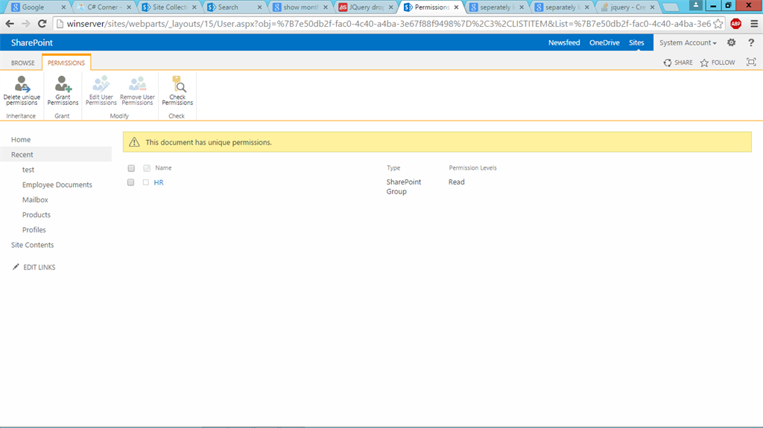Toggle small checkbox beside Name header
Screen dimensions: 763x428
pos(147,168)
